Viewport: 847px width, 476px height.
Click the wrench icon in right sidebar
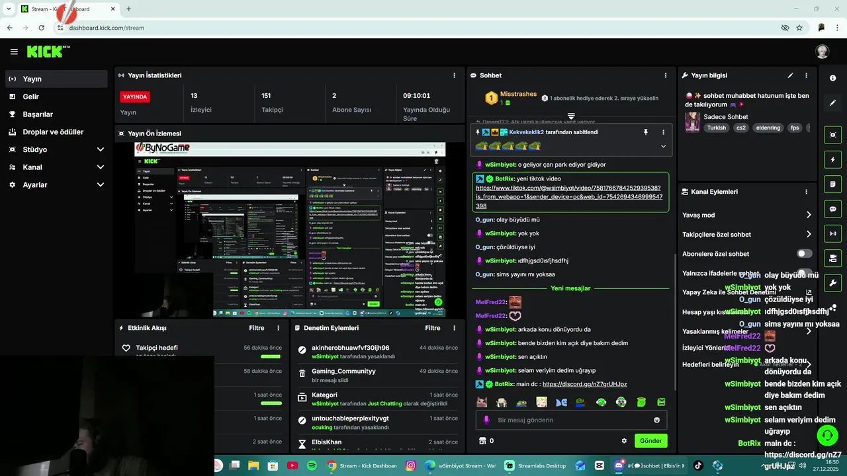832,283
